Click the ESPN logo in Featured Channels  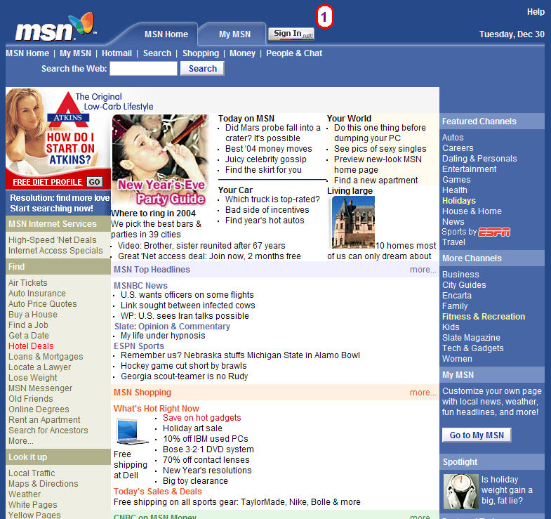[494, 232]
